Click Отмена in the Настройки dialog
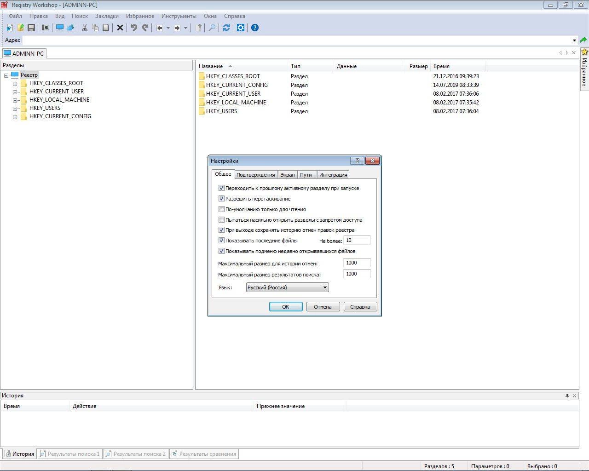This screenshot has height=471, width=589. [323, 307]
